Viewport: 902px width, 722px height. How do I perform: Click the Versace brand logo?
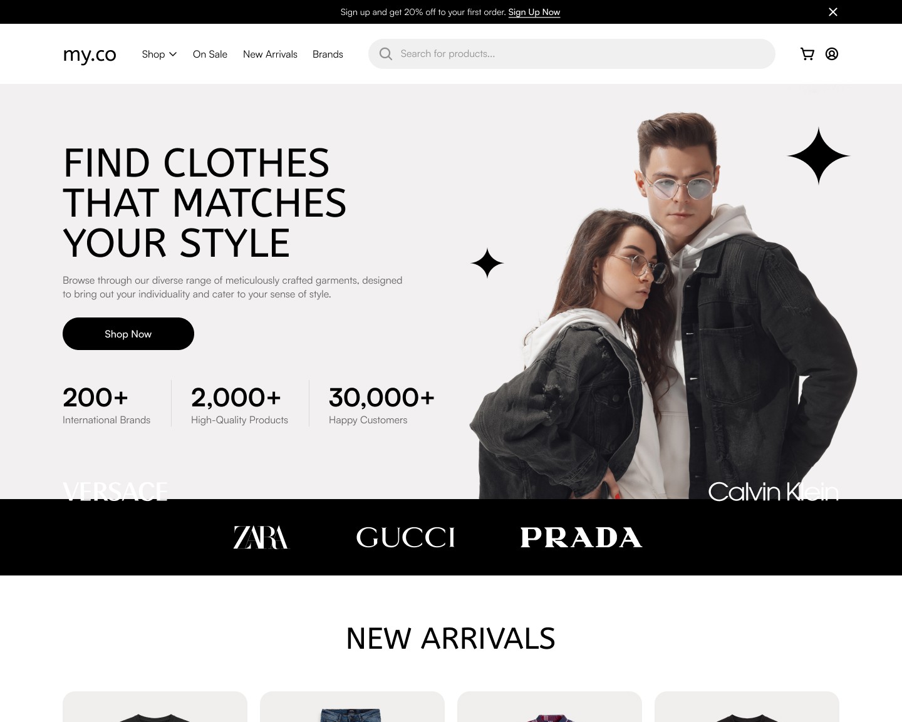pyautogui.click(x=115, y=492)
